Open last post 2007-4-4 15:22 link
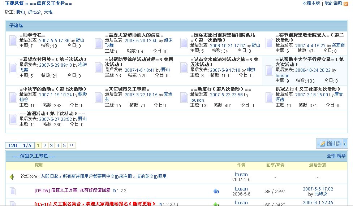 pyautogui.click(x=310, y=46)
